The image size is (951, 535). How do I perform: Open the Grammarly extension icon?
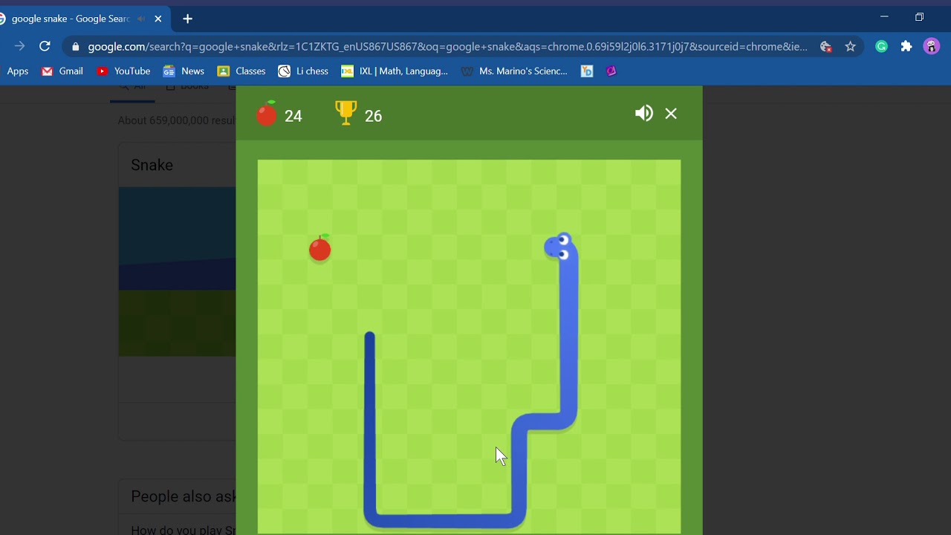pyautogui.click(x=881, y=47)
